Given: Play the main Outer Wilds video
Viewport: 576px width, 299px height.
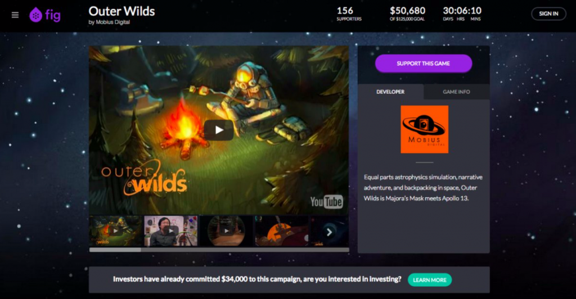Looking at the screenshot, I should tap(219, 130).
